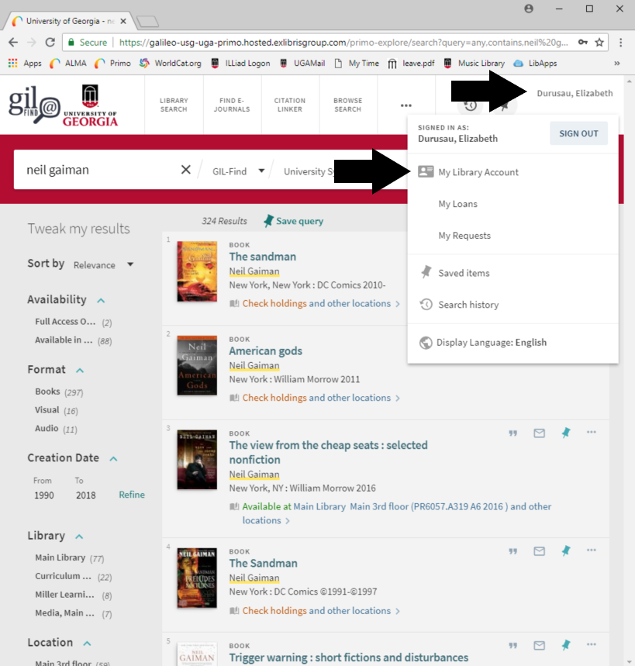Open the GIL-Find search scope dropdown
Viewport: 635px width, 666px height.
coord(239,171)
